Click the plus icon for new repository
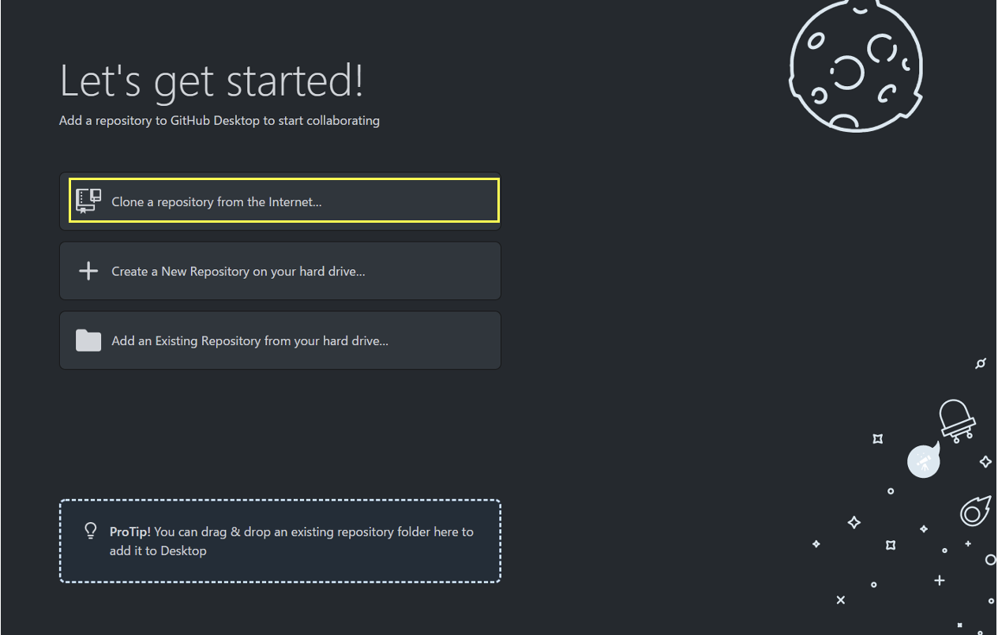The image size is (998, 635). pyautogui.click(x=88, y=271)
